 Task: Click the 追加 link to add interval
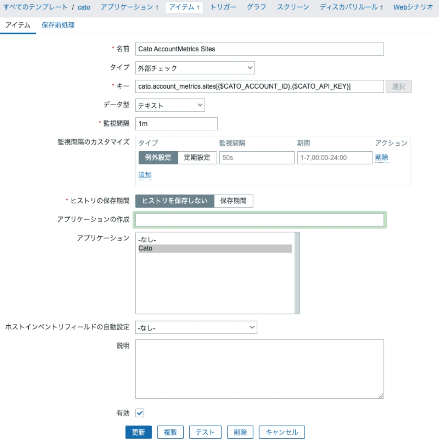coord(145,175)
